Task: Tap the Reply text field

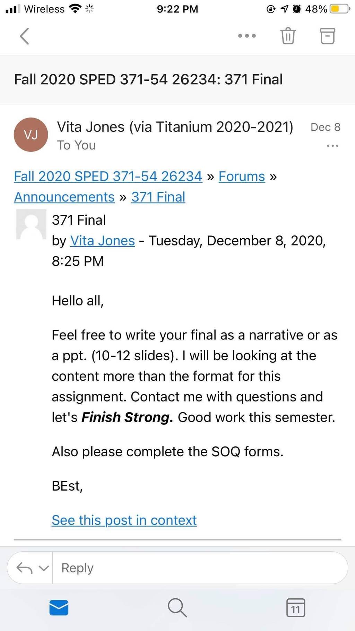Action: pos(200,568)
